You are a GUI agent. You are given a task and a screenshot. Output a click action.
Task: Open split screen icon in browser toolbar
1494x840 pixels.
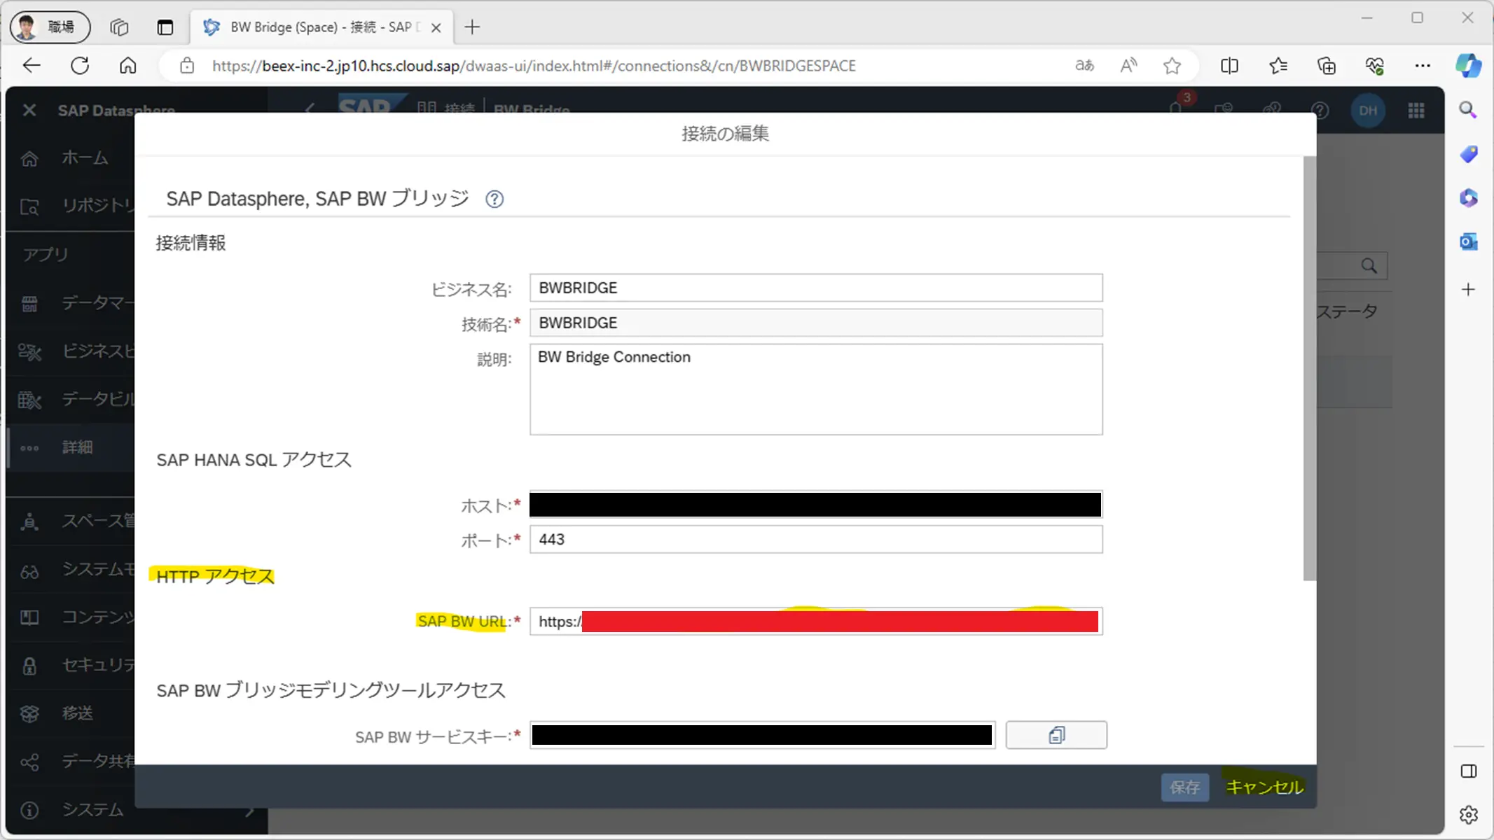coord(1229,66)
